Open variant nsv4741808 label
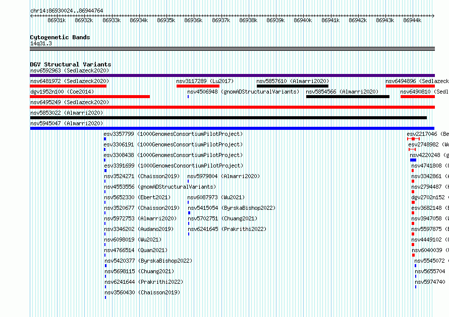The height and width of the screenshot is (317, 449). pos(430,166)
